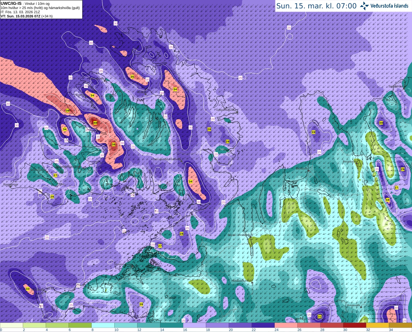The width and height of the screenshot is (412, 332).
Task: Click the 27 gust label near Patreksfjörður
Action: coord(55,175)
